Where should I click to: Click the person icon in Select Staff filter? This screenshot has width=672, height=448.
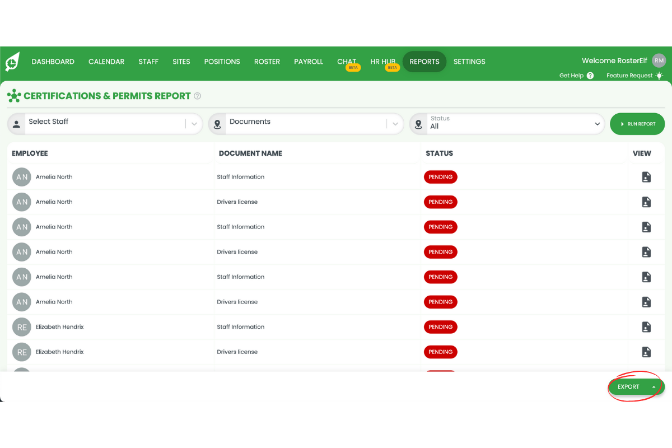(x=16, y=123)
